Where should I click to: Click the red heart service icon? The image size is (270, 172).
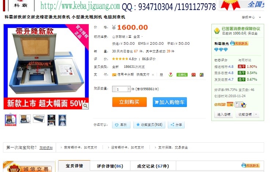click(193, 75)
